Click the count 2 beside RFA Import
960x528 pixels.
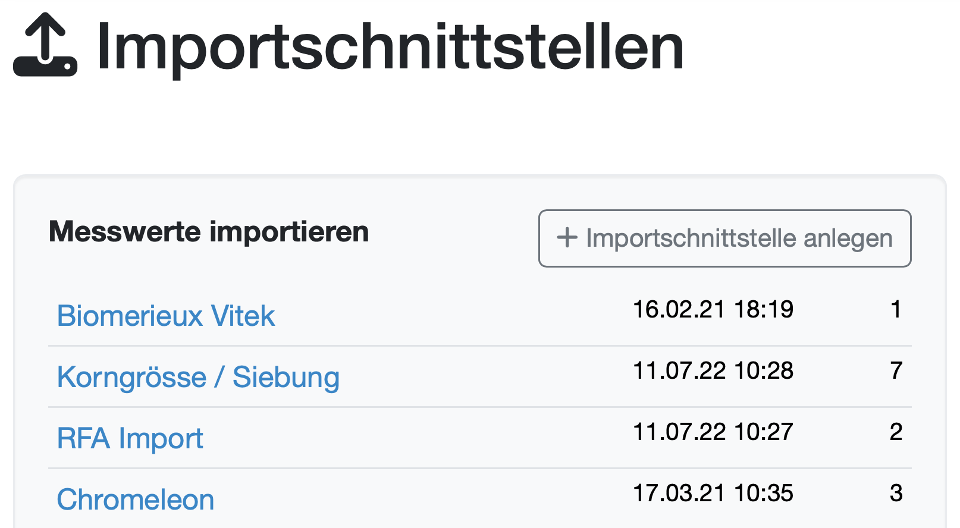tap(896, 431)
